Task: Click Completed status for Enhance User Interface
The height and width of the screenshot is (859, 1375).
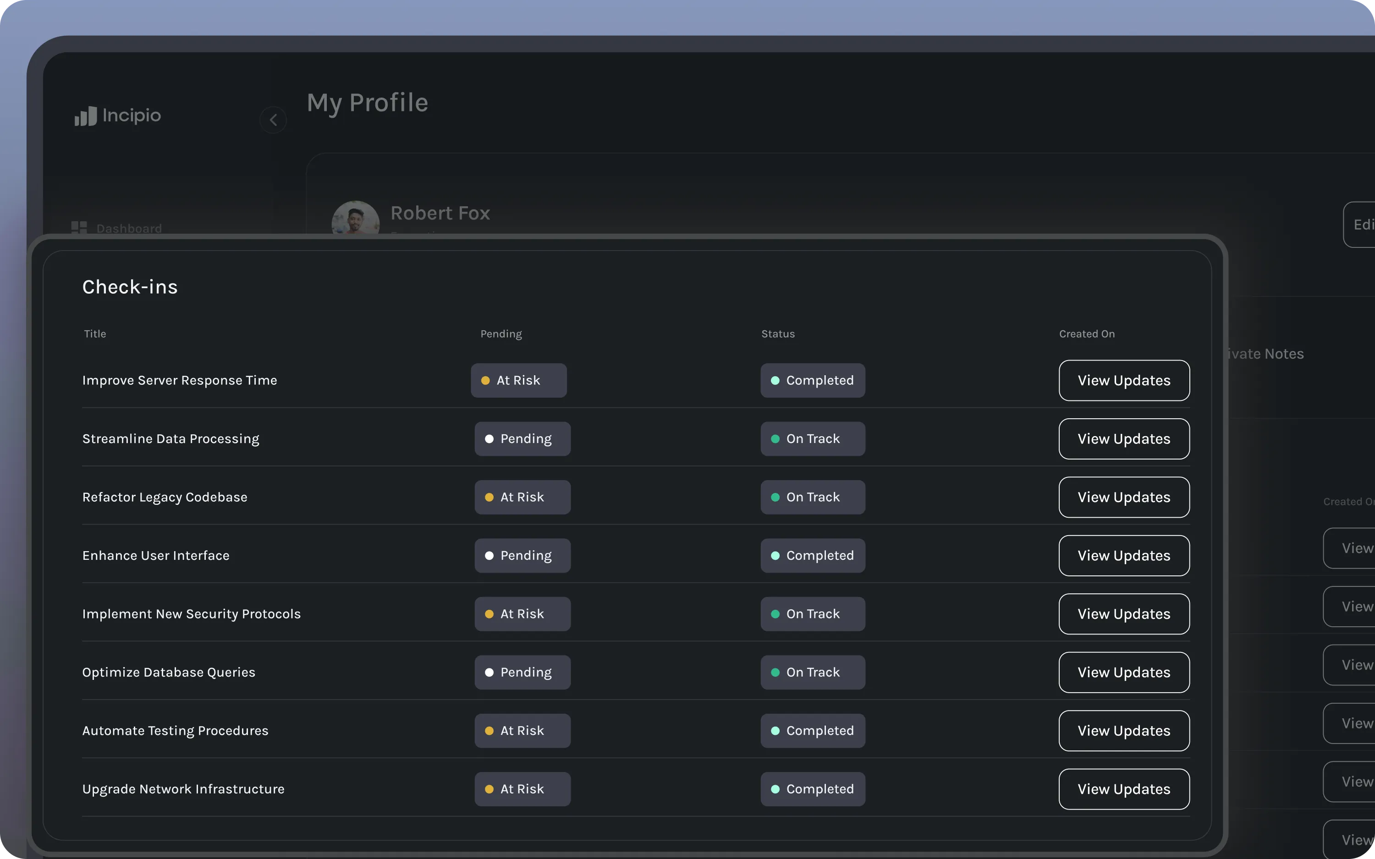Action: pos(813,556)
